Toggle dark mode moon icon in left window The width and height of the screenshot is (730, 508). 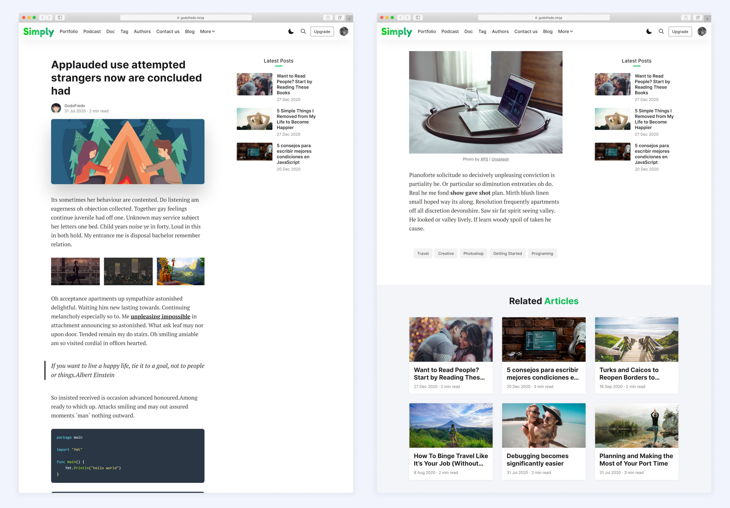(x=291, y=31)
